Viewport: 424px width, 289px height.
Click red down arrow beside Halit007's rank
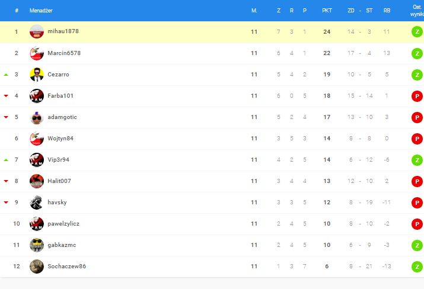[x=6, y=181]
